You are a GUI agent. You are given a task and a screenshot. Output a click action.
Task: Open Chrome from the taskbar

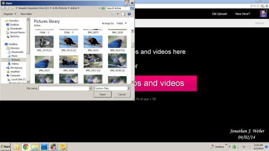(26, 147)
